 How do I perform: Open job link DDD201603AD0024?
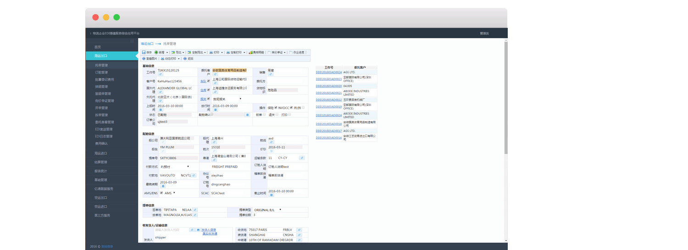point(329,72)
